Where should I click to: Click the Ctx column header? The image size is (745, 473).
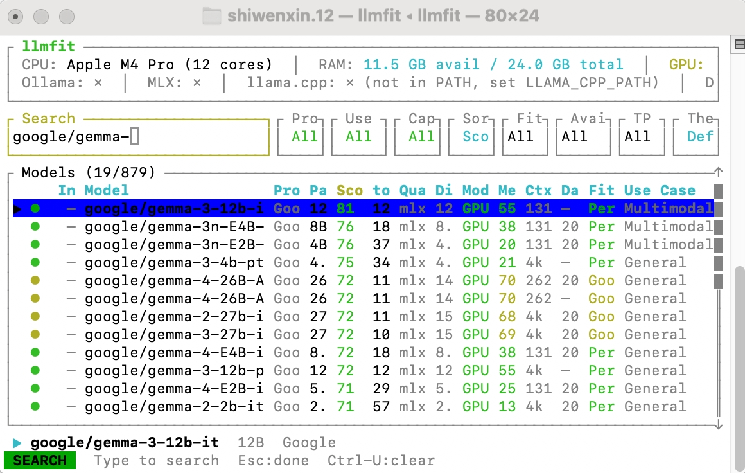[x=538, y=191]
